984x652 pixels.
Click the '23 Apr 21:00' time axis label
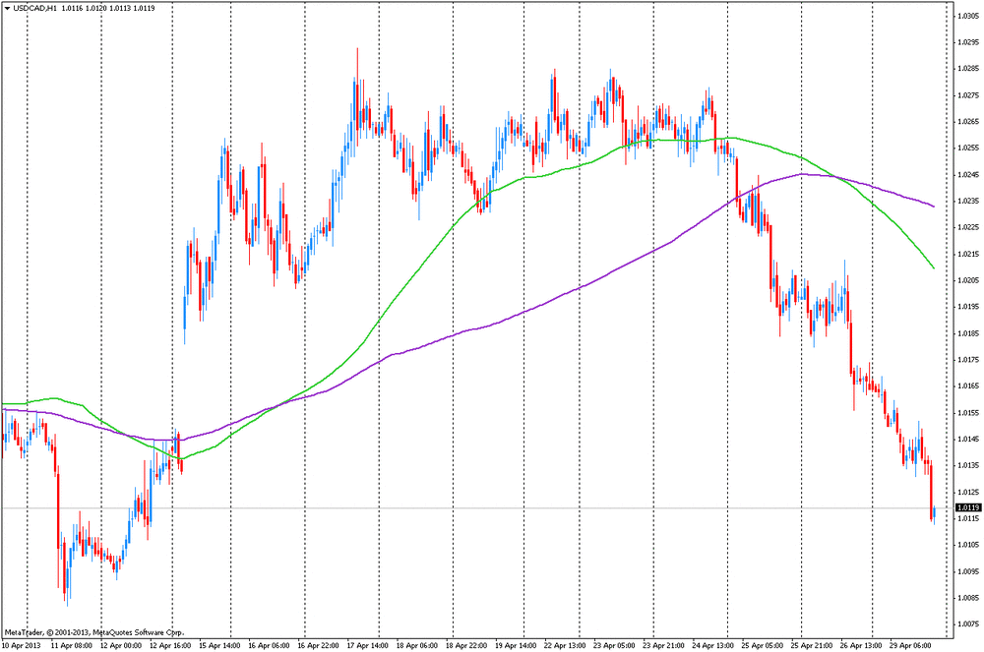tap(663, 645)
